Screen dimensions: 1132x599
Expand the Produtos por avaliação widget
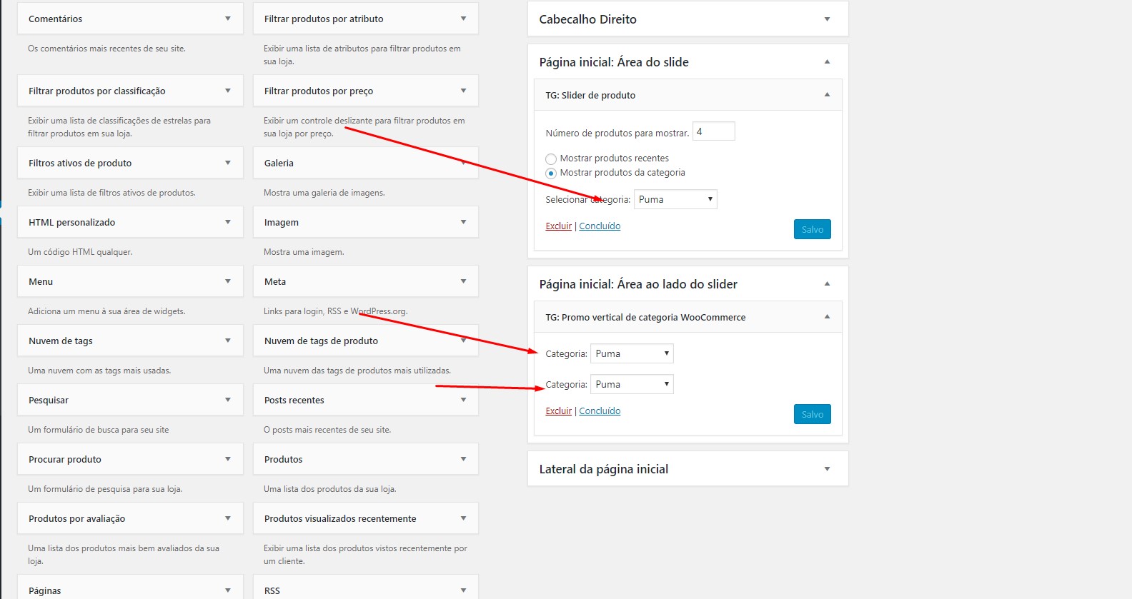click(x=130, y=518)
